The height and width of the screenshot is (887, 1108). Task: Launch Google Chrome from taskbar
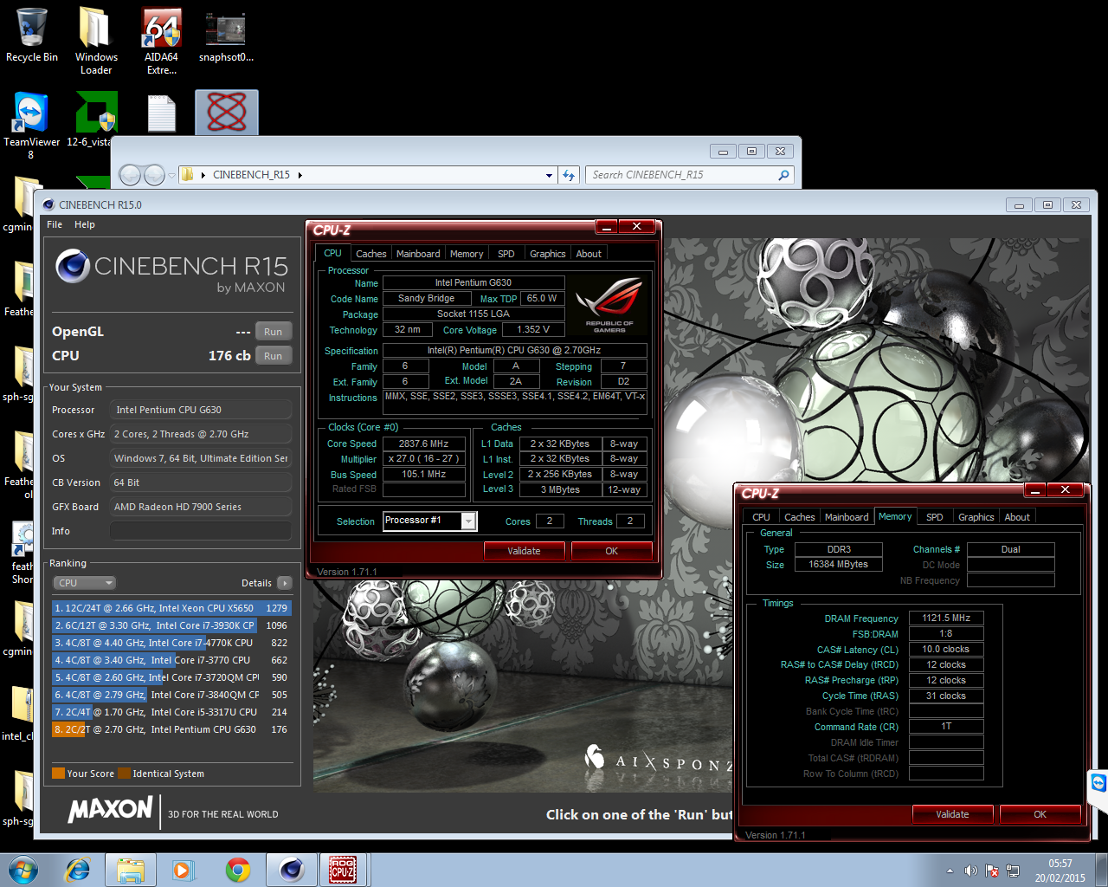pyautogui.click(x=238, y=870)
